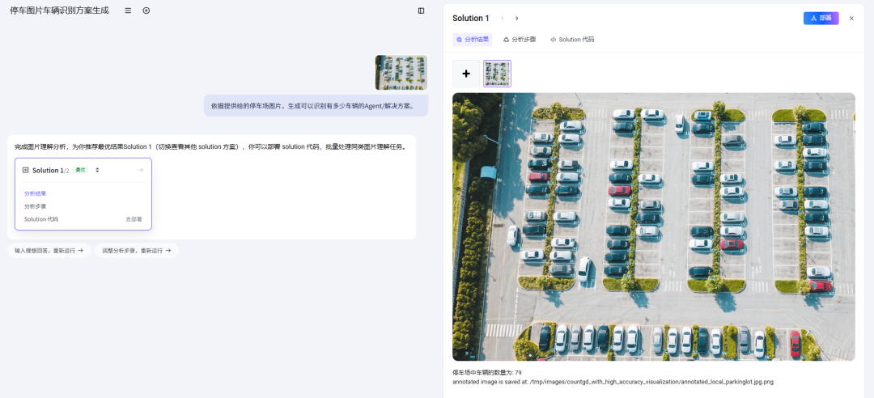Click the user prompt message bubble

[316, 105]
